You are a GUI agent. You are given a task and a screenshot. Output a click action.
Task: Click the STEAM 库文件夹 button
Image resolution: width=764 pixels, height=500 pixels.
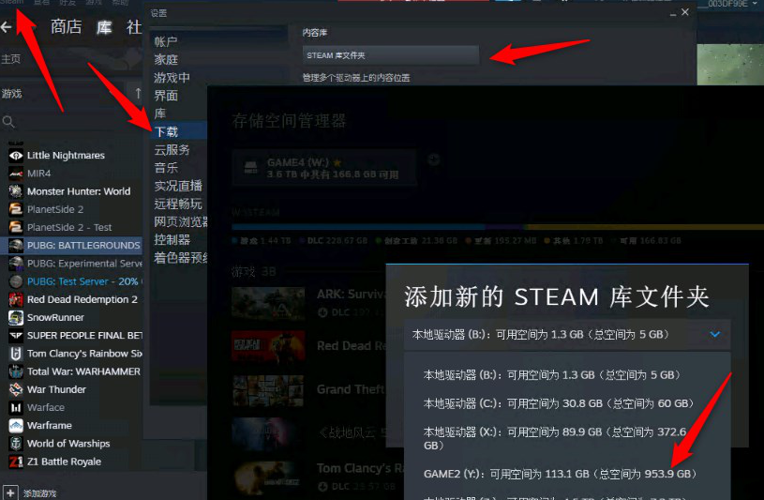390,55
